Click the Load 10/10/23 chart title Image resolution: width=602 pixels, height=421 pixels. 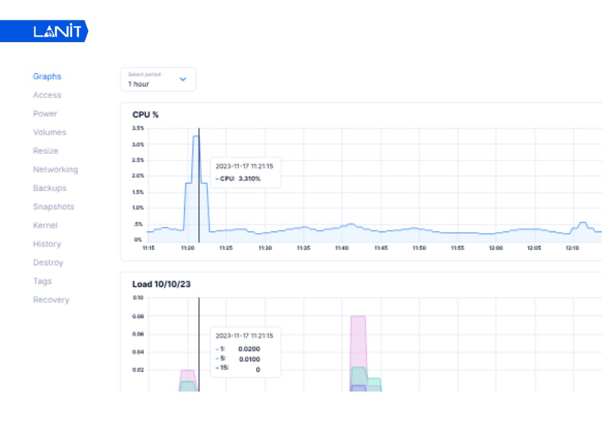pyautogui.click(x=161, y=284)
